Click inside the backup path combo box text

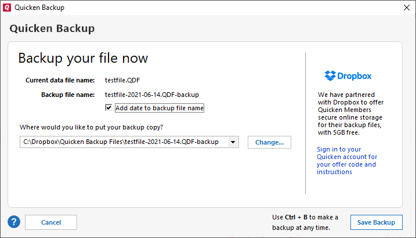pyautogui.click(x=122, y=142)
